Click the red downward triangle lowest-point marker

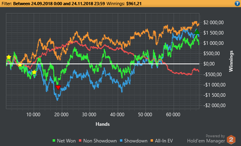[58, 88]
